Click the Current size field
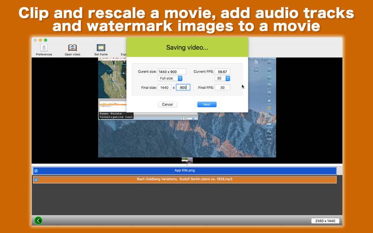 point(172,72)
